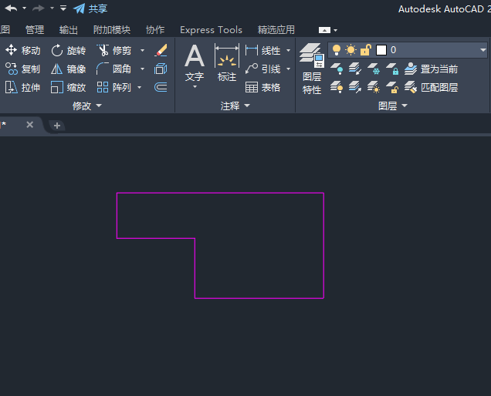Open the undo history dropdown
The image size is (491, 396).
pyautogui.click(x=25, y=8)
